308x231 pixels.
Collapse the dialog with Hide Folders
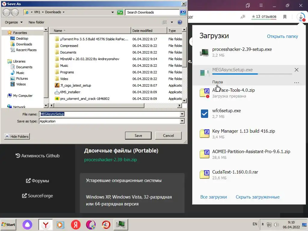(17, 136)
